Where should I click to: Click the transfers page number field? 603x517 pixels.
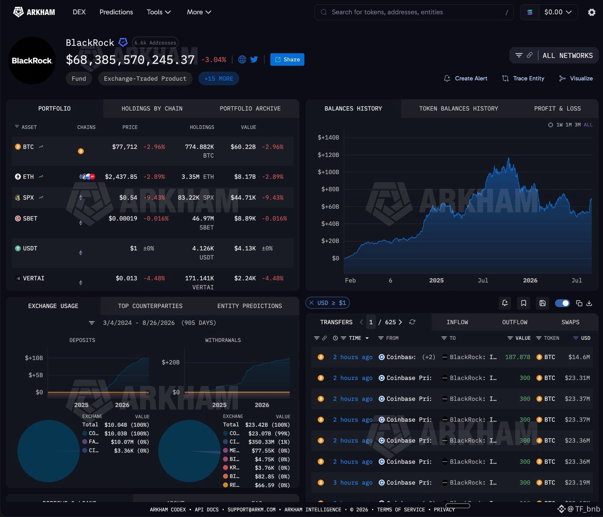371,322
